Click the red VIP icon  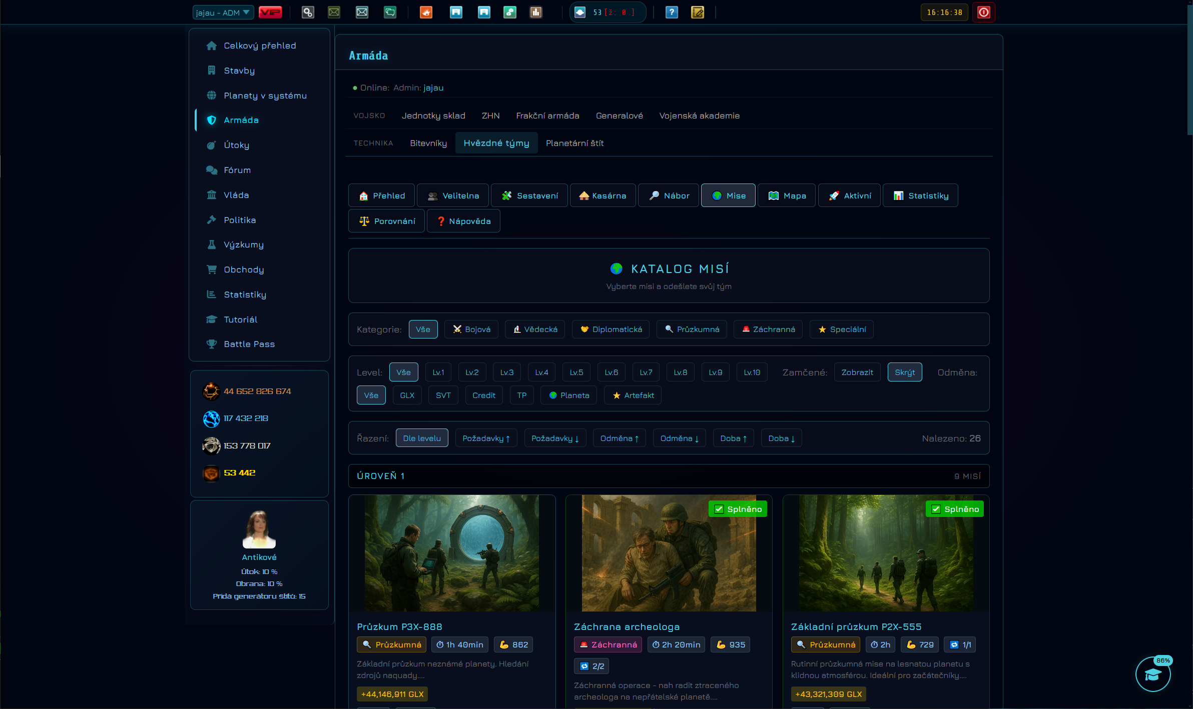coord(270,12)
